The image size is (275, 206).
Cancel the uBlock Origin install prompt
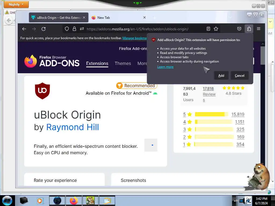point(240,75)
